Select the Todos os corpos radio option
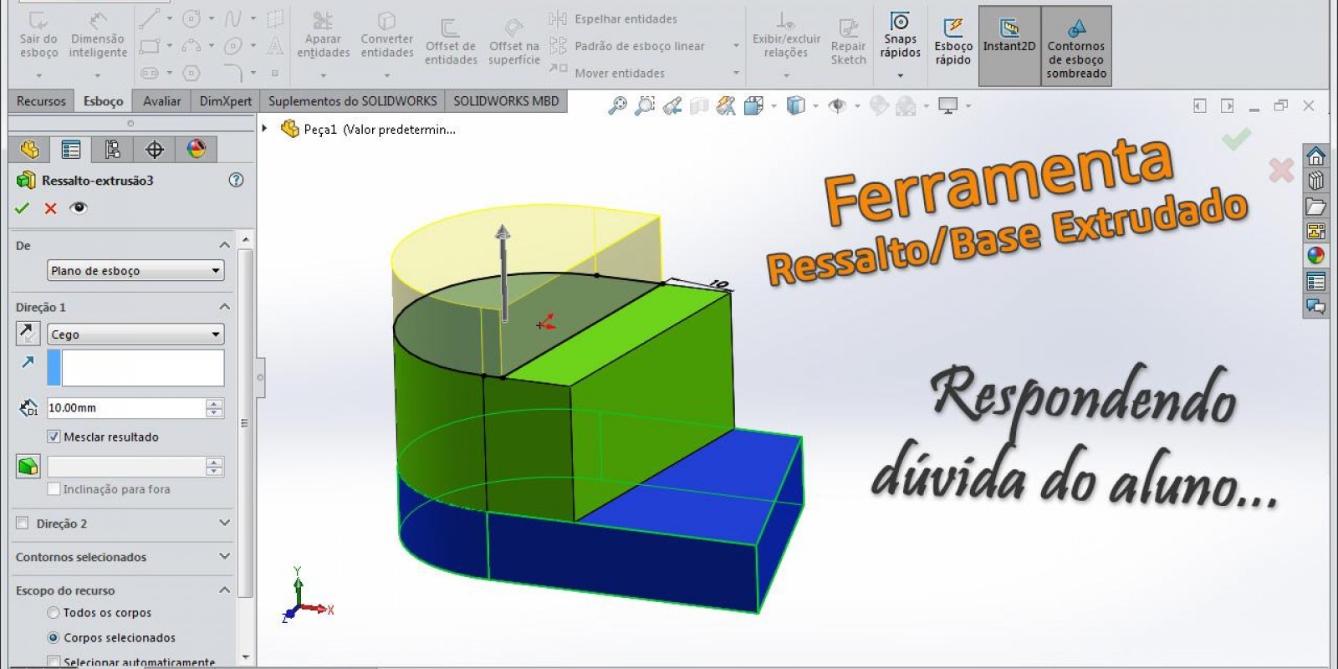The width and height of the screenshot is (1338, 669). (x=54, y=613)
